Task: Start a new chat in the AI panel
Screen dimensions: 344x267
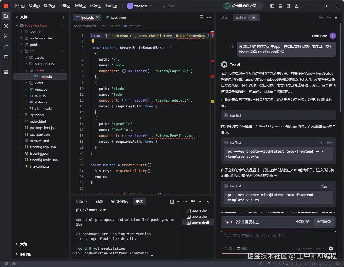Action: click(x=321, y=18)
